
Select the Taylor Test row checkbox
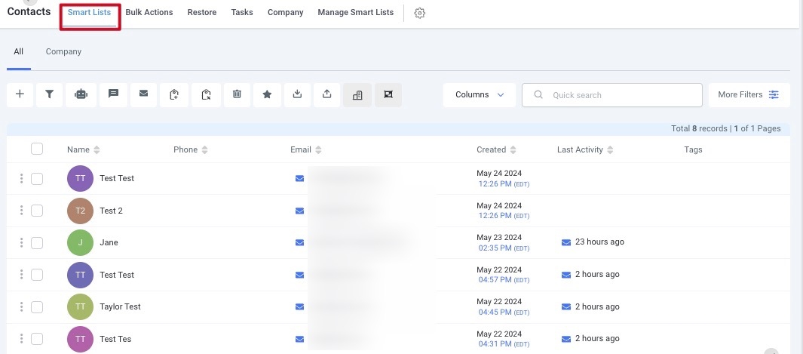tap(37, 307)
